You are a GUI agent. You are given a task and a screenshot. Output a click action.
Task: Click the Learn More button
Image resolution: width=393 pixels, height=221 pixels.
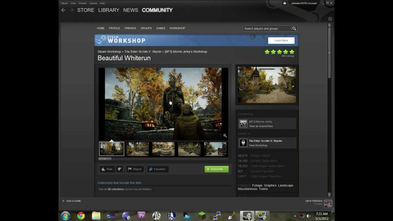click(x=281, y=41)
